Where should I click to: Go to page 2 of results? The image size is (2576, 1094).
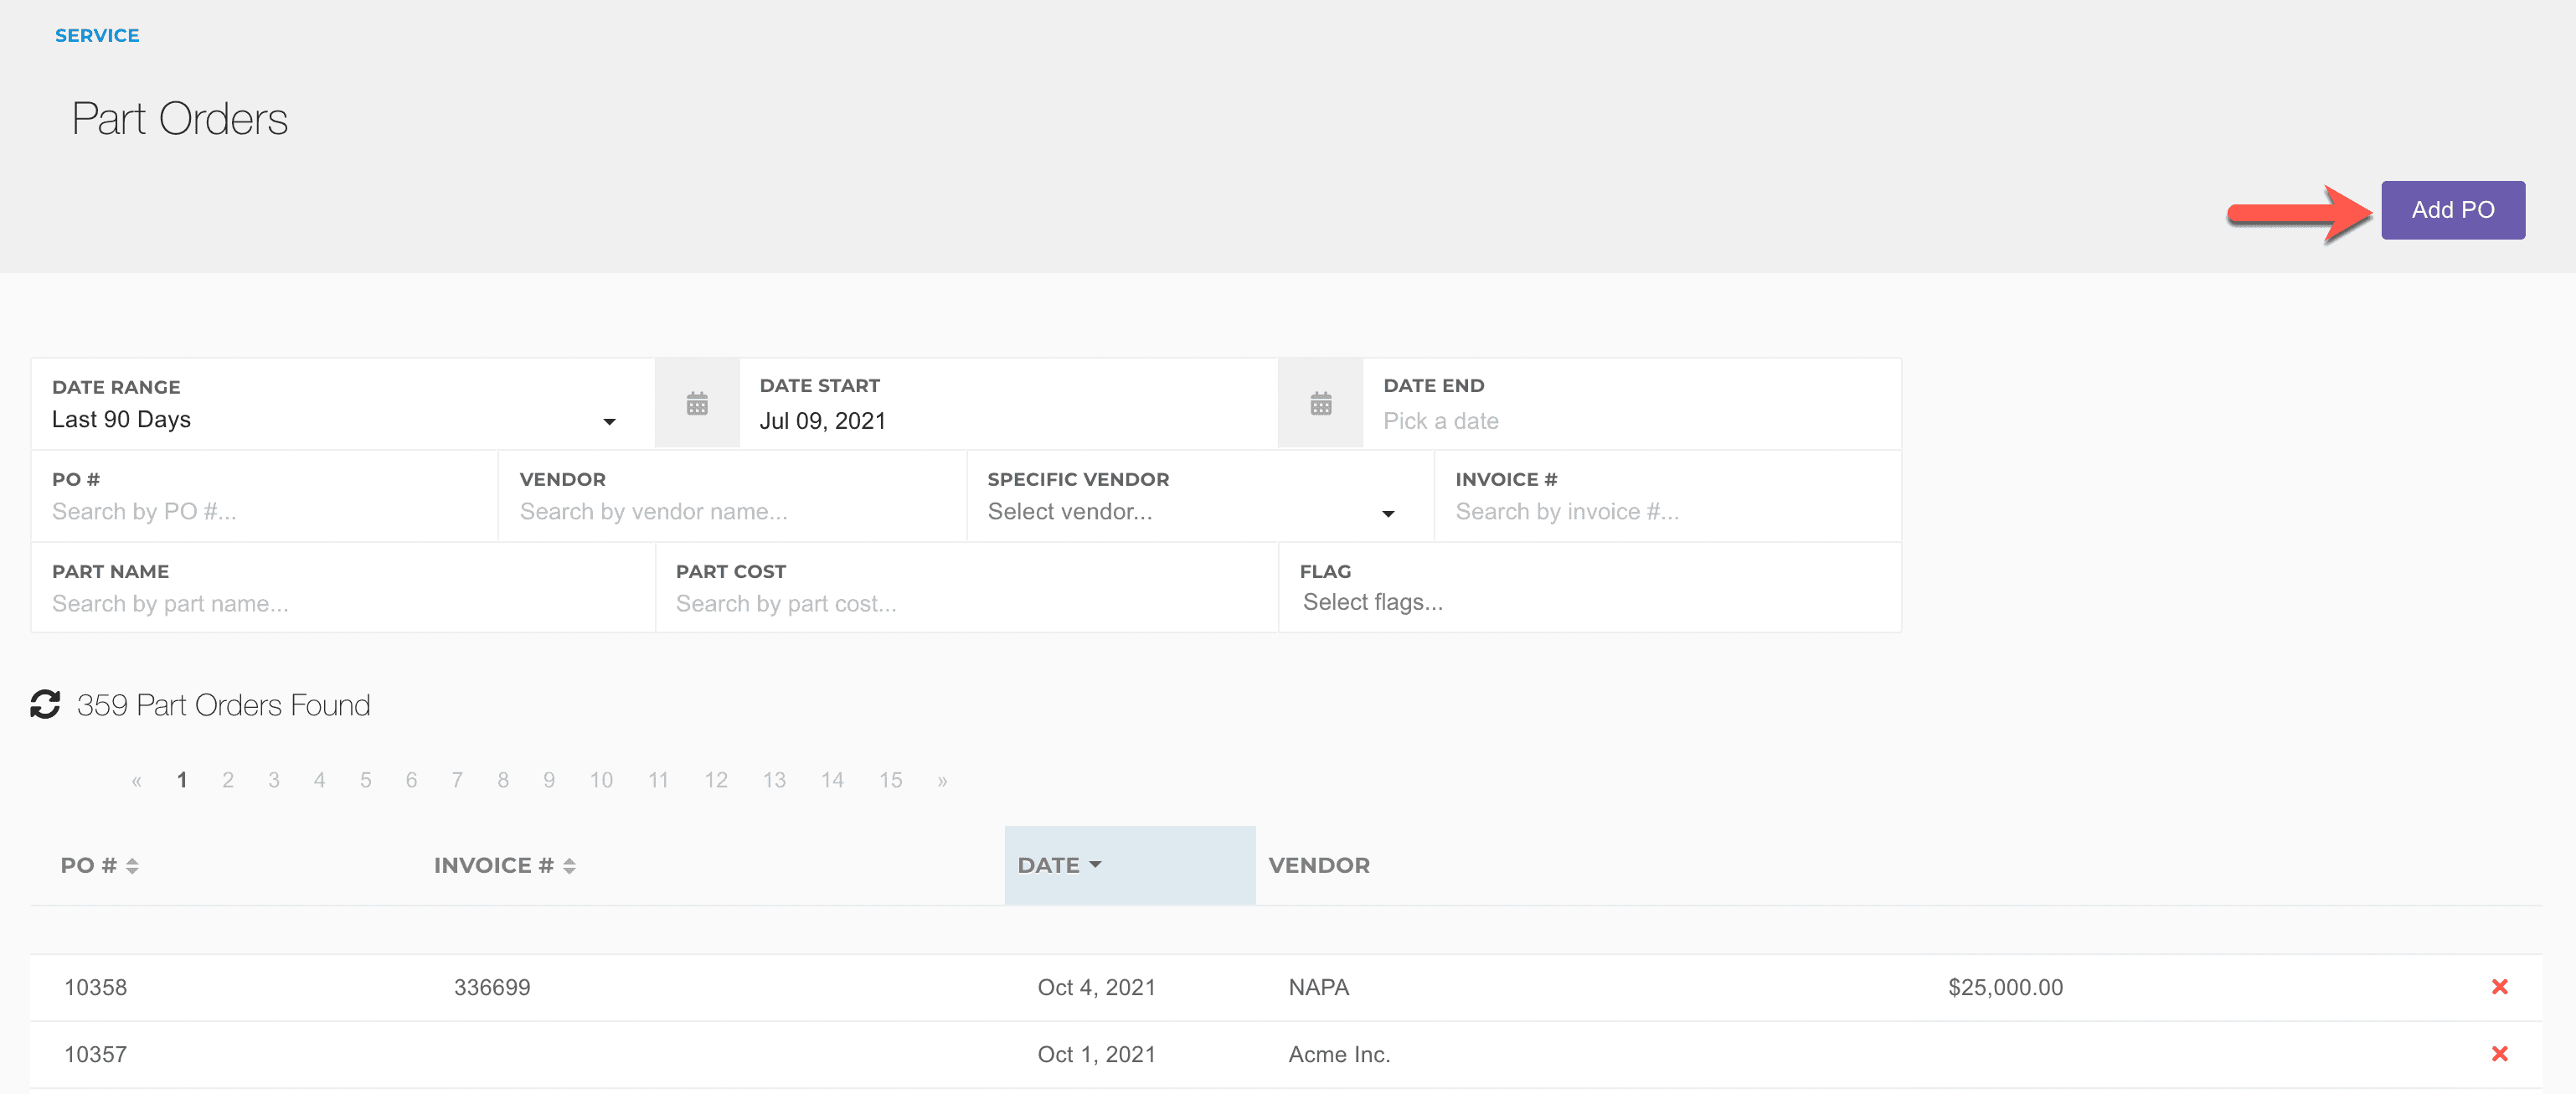(228, 780)
